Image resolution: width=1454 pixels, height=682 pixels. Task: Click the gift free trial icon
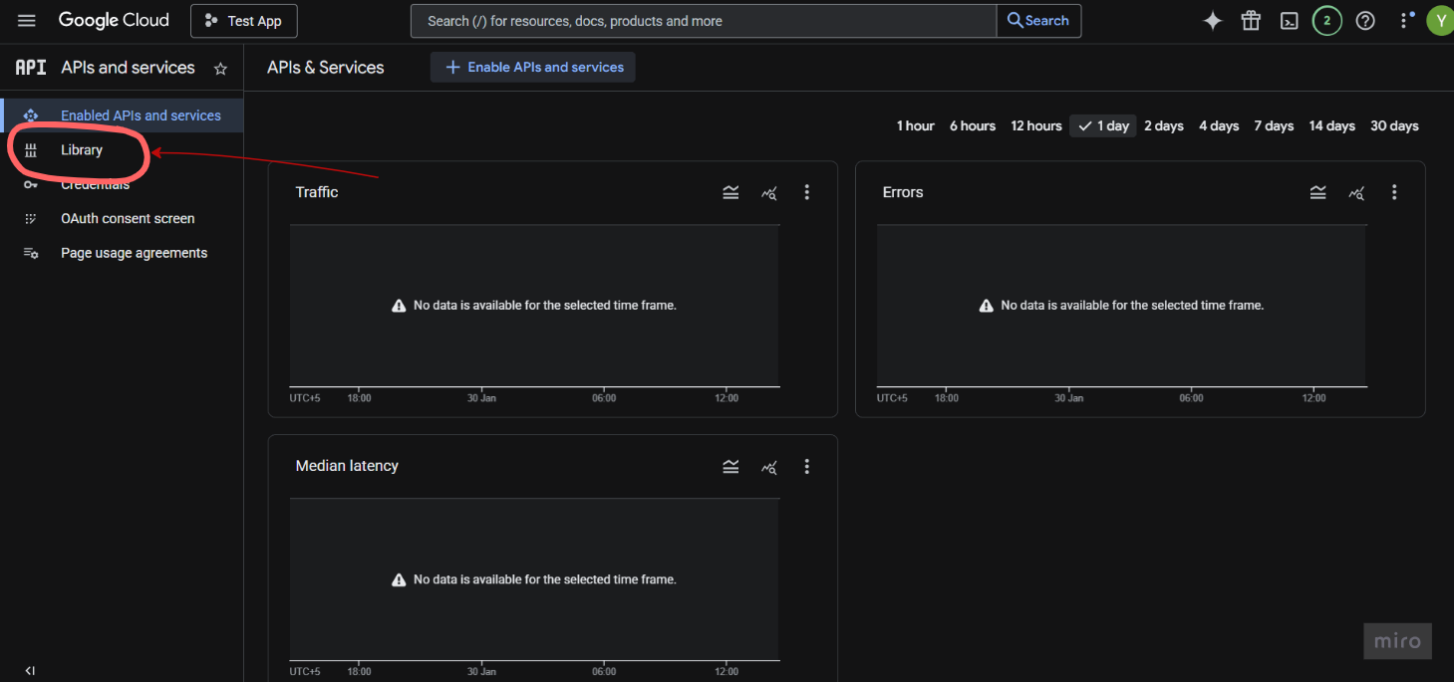coord(1251,21)
